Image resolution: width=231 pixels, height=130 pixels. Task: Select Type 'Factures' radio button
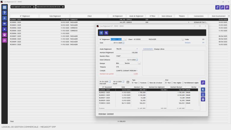(x=139, y=83)
